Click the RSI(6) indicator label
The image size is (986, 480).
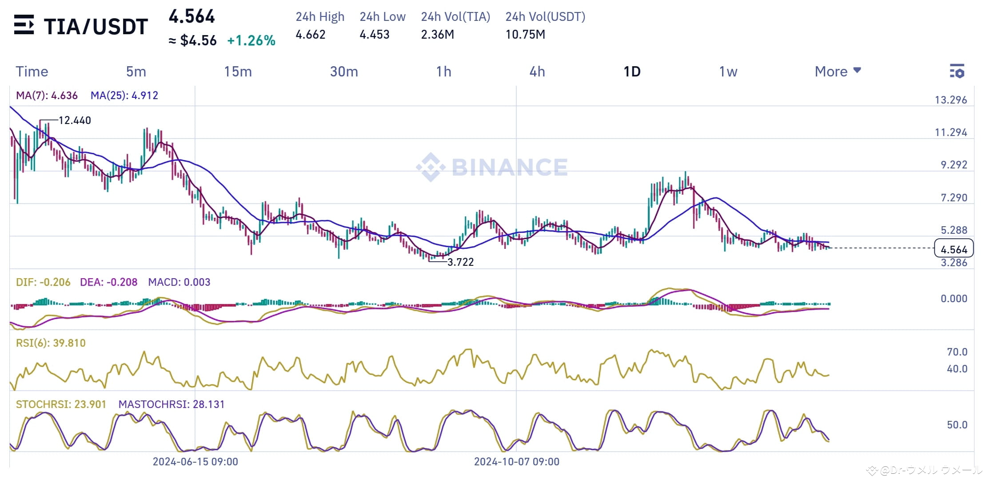pos(50,343)
